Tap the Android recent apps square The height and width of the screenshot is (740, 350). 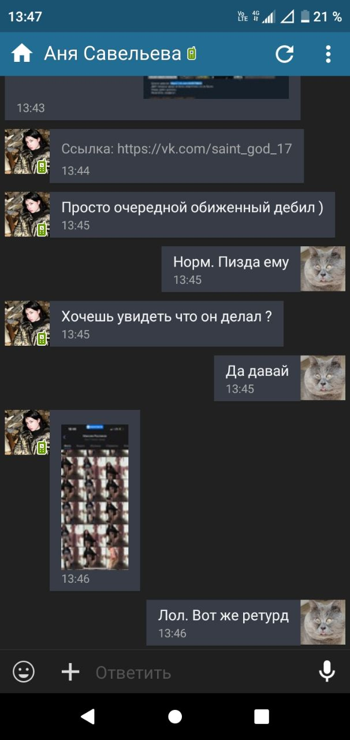tap(262, 717)
